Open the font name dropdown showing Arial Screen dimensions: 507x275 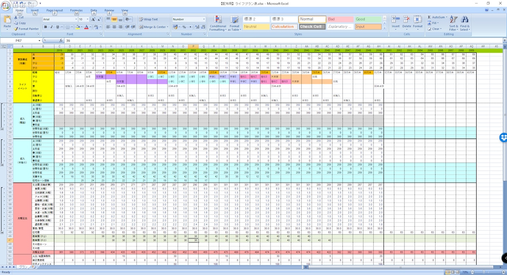(x=59, y=19)
